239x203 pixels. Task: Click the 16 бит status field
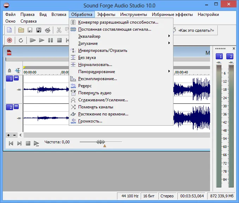coord(149,196)
